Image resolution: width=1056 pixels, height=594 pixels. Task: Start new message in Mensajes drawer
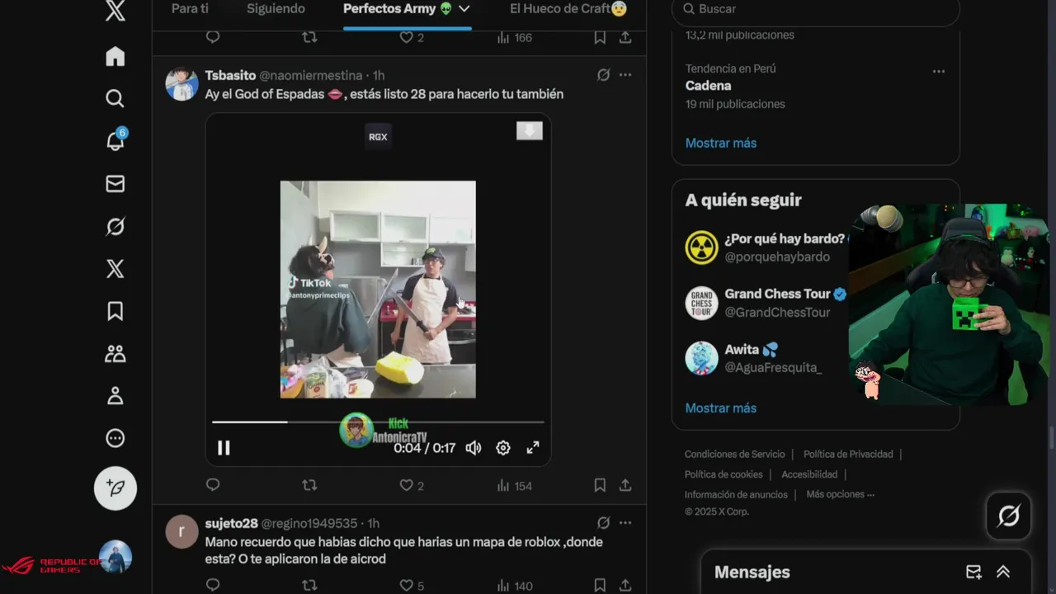(973, 572)
